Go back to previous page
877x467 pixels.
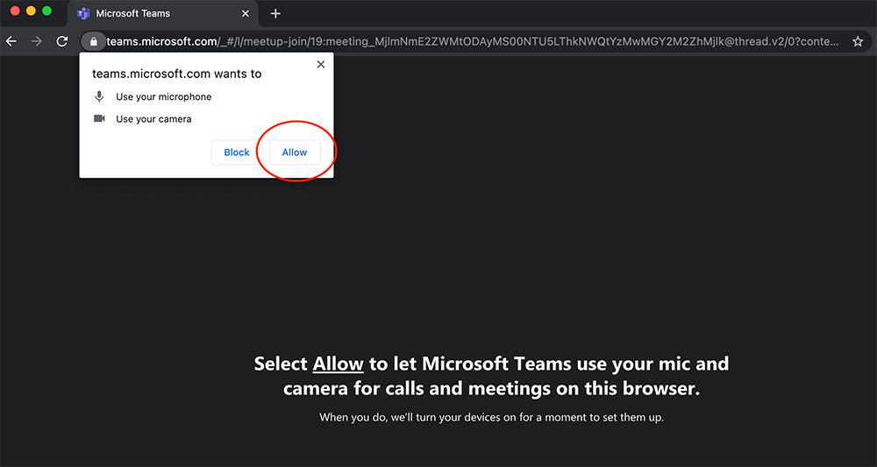11,41
